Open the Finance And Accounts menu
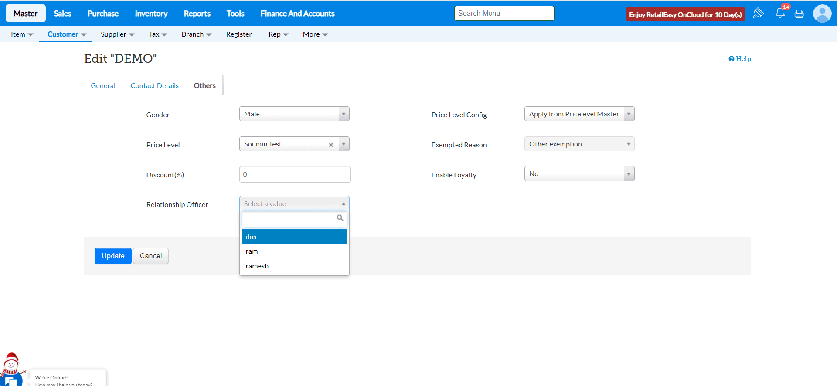This screenshot has width=837, height=386. pyautogui.click(x=298, y=14)
